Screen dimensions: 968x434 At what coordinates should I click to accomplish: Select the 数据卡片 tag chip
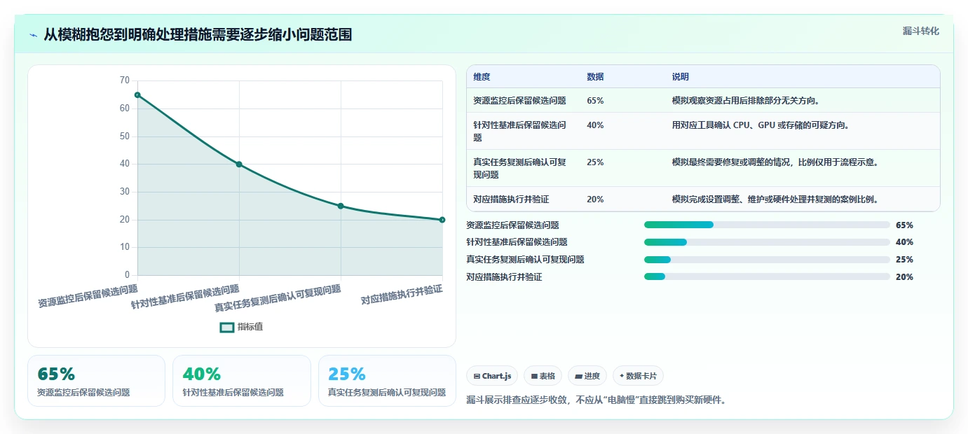point(638,376)
